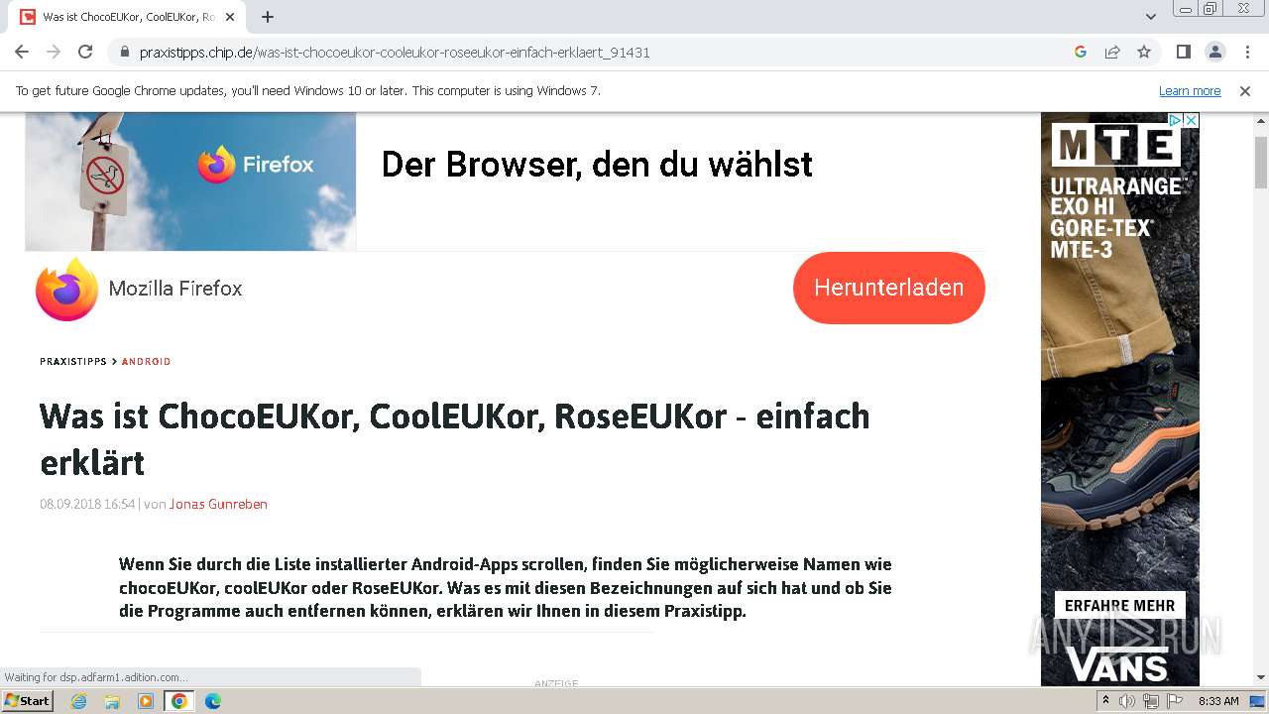Go back to the previous page
Image resolution: width=1269 pixels, height=714 pixels.
click(x=22, y=53)
